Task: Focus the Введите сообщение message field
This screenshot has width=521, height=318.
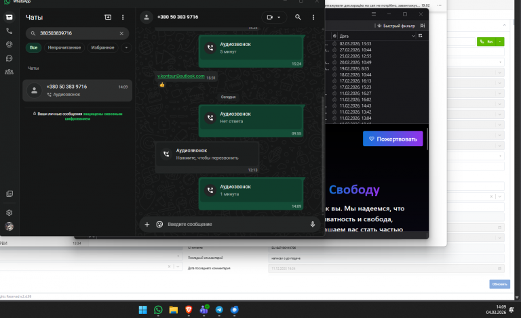Action: click(236, 224)
